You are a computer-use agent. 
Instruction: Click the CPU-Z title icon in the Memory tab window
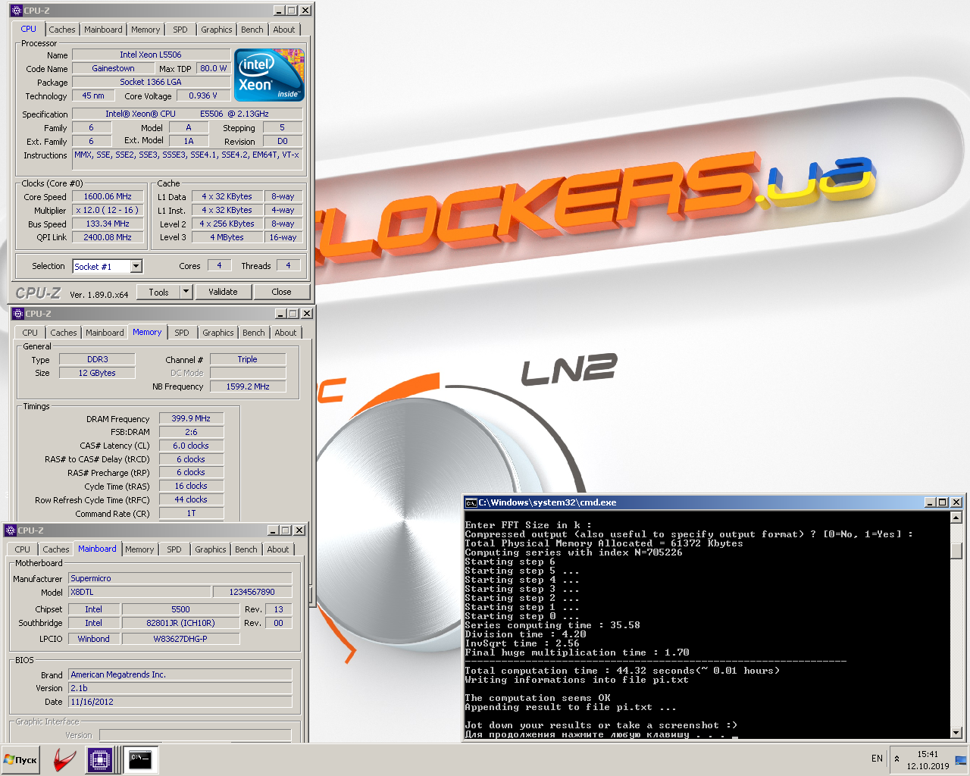18,314
